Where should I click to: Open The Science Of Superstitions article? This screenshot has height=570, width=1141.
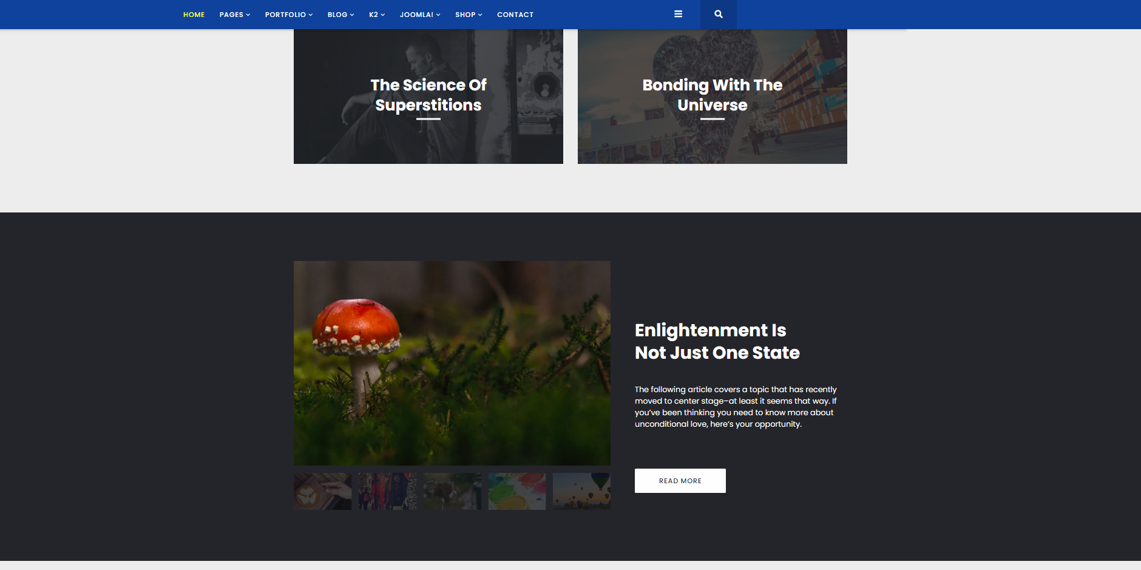tap(428, 95)
